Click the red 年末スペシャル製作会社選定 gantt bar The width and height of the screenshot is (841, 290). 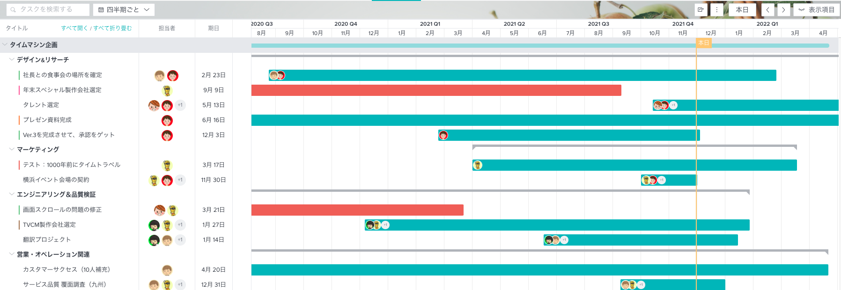point(436,90)
